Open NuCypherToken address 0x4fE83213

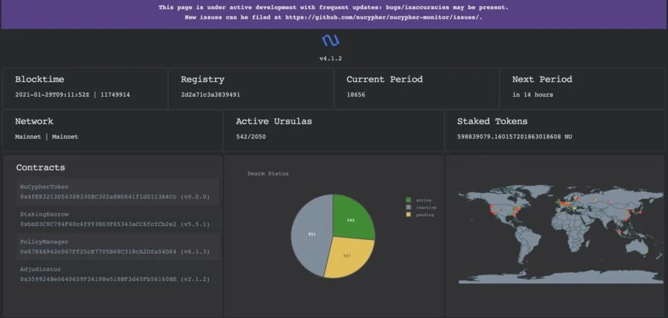pos(98,197)
